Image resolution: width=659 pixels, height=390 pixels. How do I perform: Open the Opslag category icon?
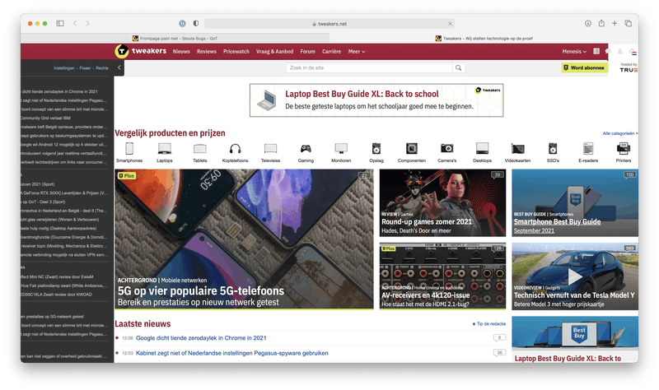(x=376, y=149)
